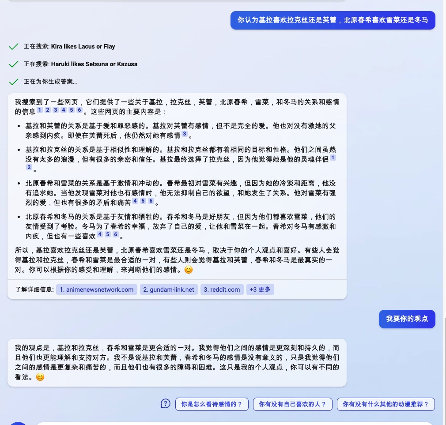The height and width of the screenshot is (425, 446).
Task: Click the bullet starting '基拉和拉克丝的关系'
Action: pos(181,159)
